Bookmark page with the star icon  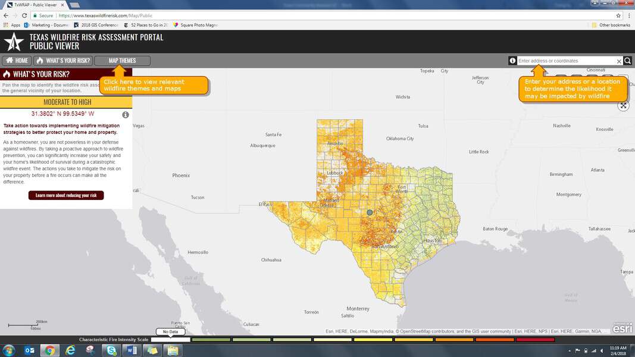618,15
